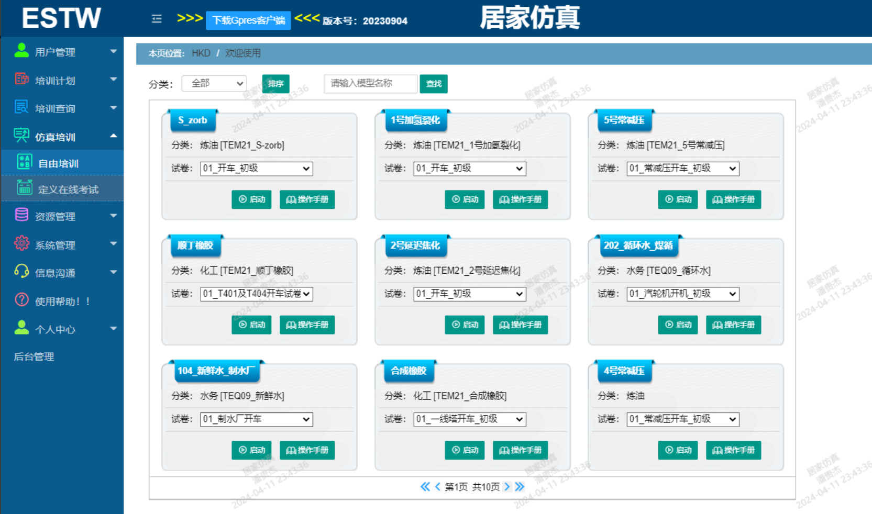This screenshot has width=872, height=514.
Task: Open 定义在线考试 via calendar icon
Action: 24,188
